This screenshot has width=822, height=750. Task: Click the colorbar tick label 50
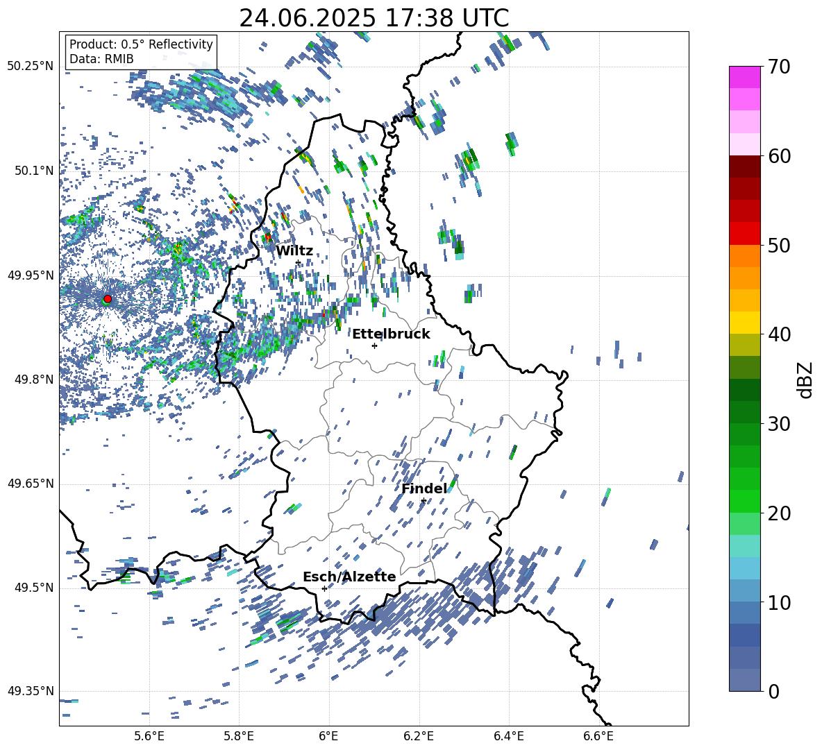[x=778, y=246]
